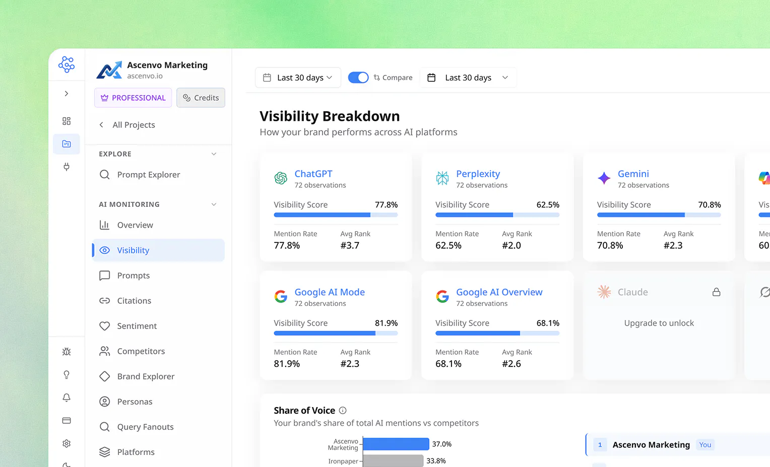This screenshot has width=770, height=467.
Task: Open the Credits button
Action: (201, 98)
